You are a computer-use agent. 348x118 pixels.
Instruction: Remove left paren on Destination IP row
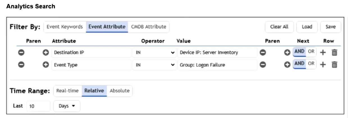point(21,53)
